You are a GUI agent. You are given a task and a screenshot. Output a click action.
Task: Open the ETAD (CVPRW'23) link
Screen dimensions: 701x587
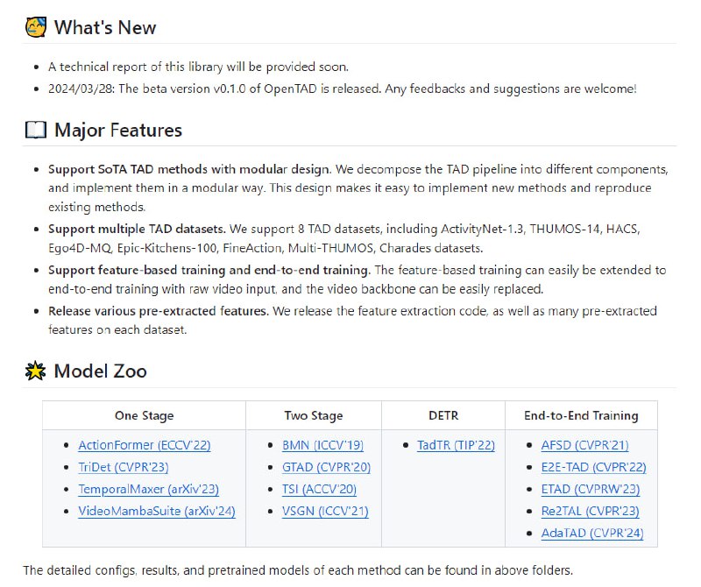(x=590, y=489)
